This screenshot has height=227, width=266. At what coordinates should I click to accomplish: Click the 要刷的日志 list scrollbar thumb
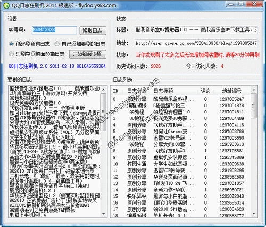pos(104,112)
